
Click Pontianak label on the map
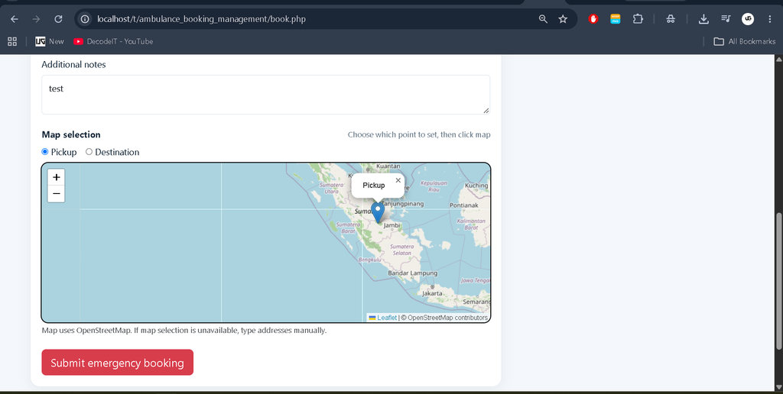464,205
